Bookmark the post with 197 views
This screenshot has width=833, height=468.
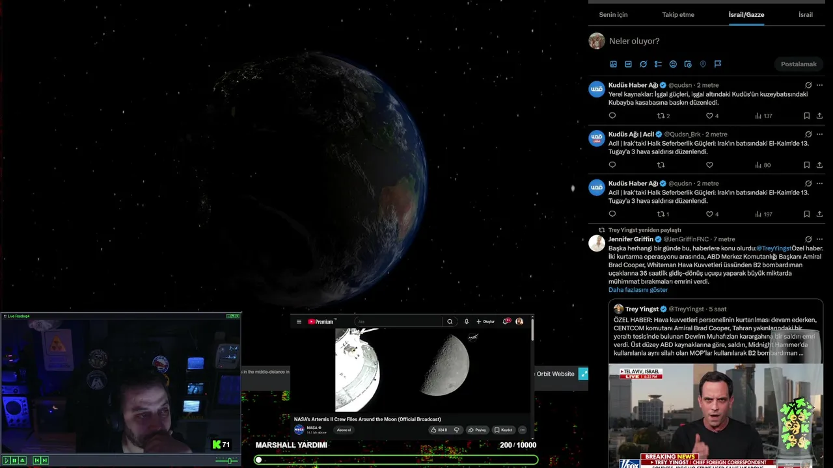806,214
